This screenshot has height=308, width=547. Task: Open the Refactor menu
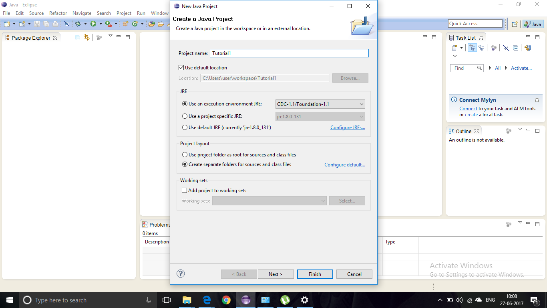point(58,13)
